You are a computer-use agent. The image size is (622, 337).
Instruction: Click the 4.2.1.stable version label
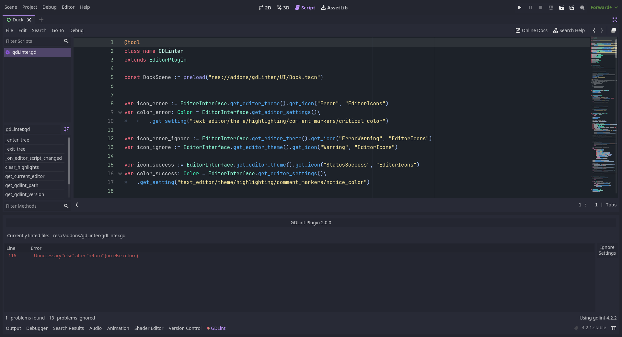pos(593,328)
